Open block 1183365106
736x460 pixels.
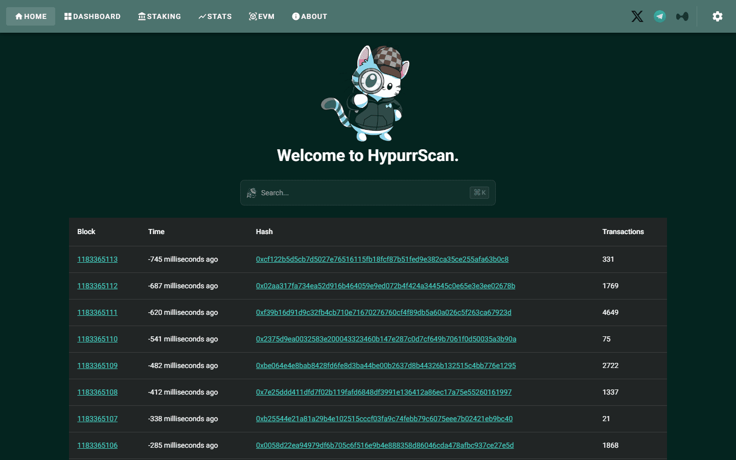(x=97, y=445)
